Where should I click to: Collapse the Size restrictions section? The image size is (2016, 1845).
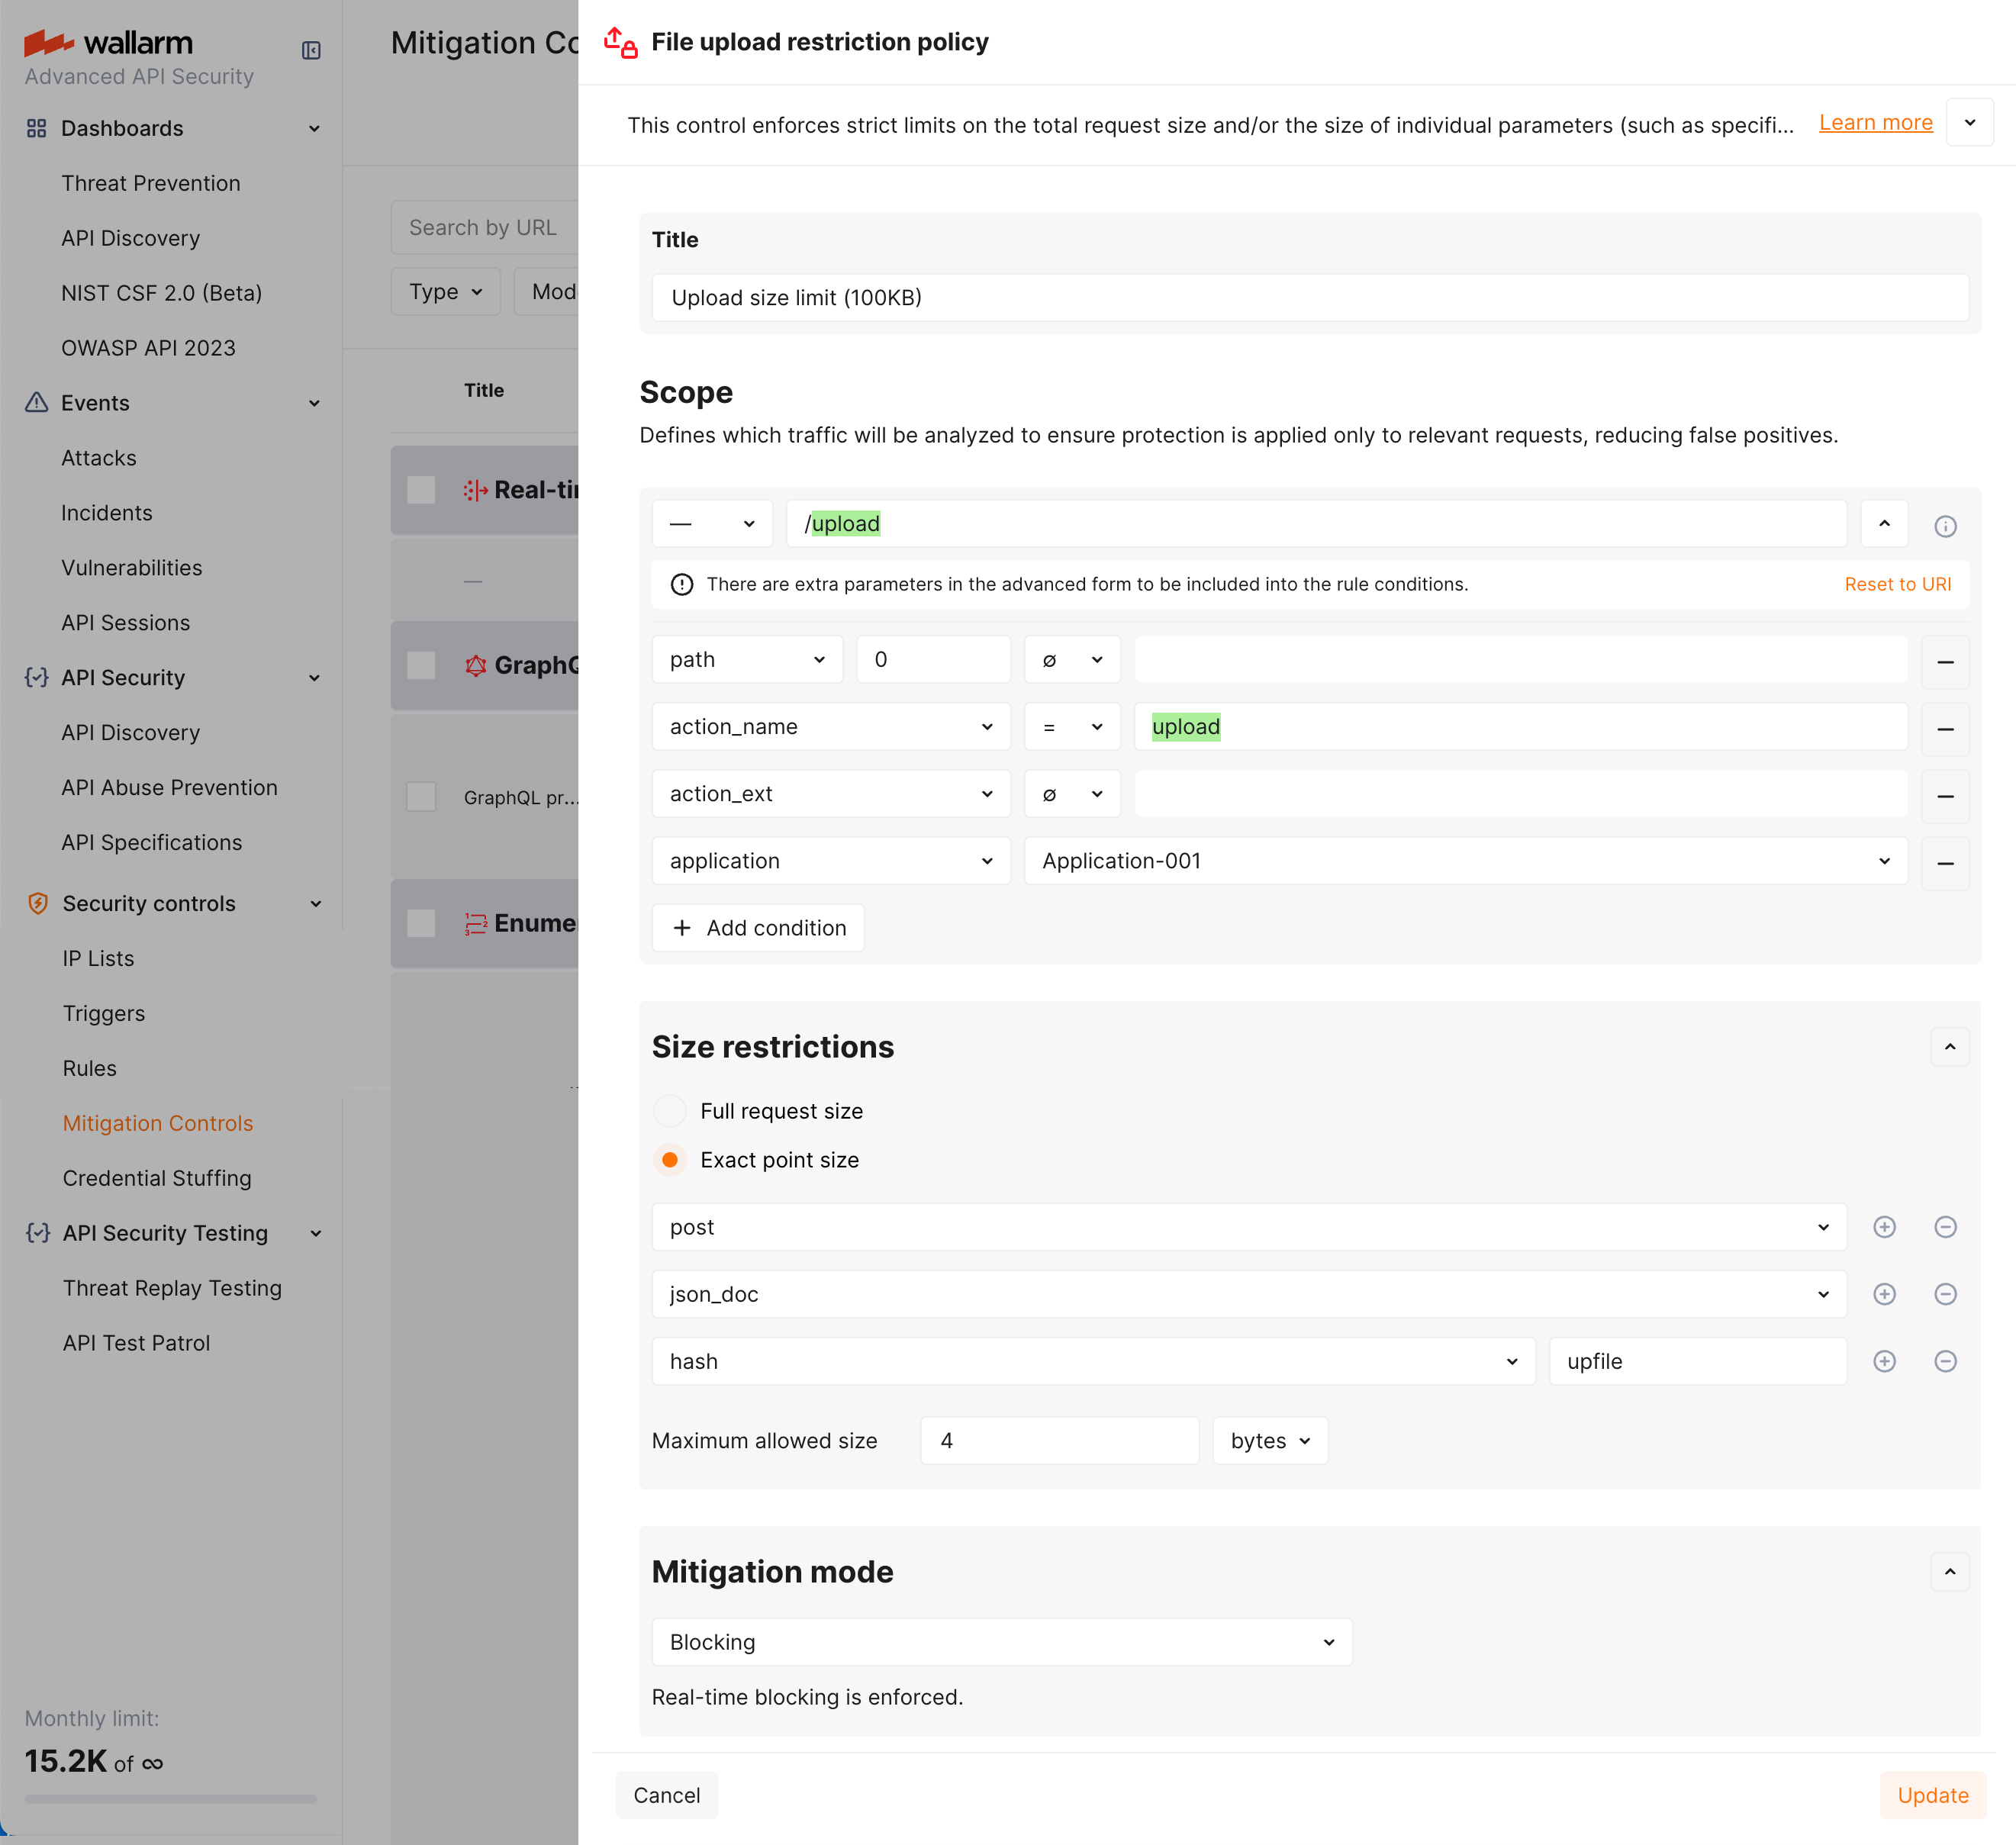pyautogui.click(x=1949, y=1047)
